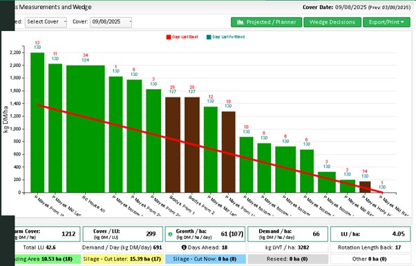Click the grey Reseed: 0 ha cell
The image size is (416, 266).
point(287,259)
